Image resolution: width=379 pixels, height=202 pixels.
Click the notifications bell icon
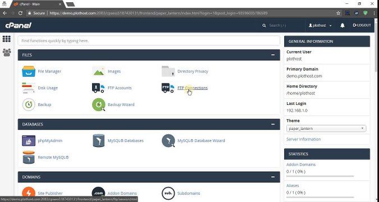343,25
